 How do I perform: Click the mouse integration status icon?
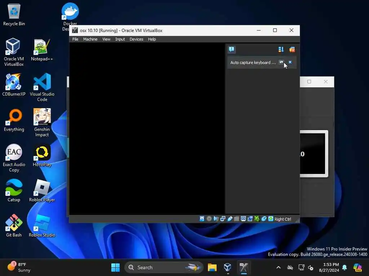(x=264, y=219)
